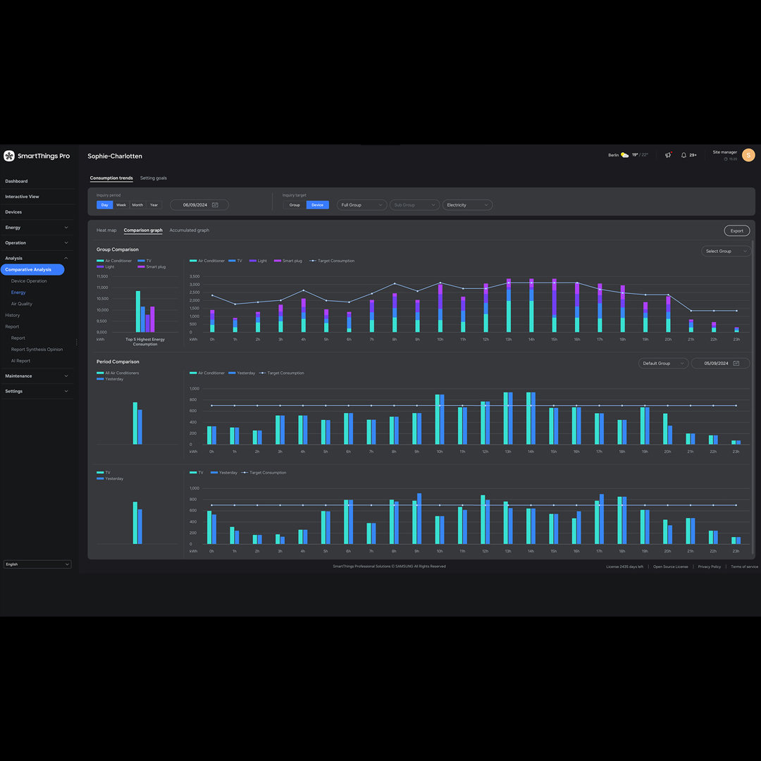Expand the Maintenance sidebar section

click(x=37, y=376)
